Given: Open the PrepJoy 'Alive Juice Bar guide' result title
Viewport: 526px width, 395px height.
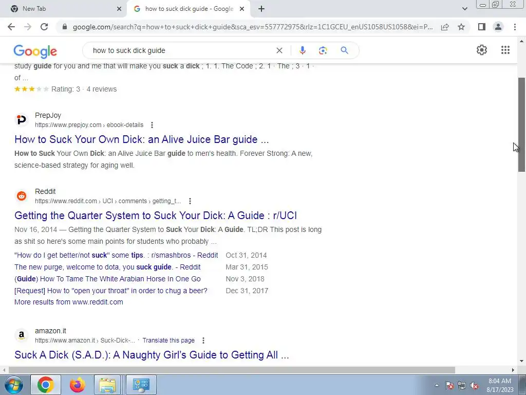Looking at the screenshot, I should (x=142, y=139).
